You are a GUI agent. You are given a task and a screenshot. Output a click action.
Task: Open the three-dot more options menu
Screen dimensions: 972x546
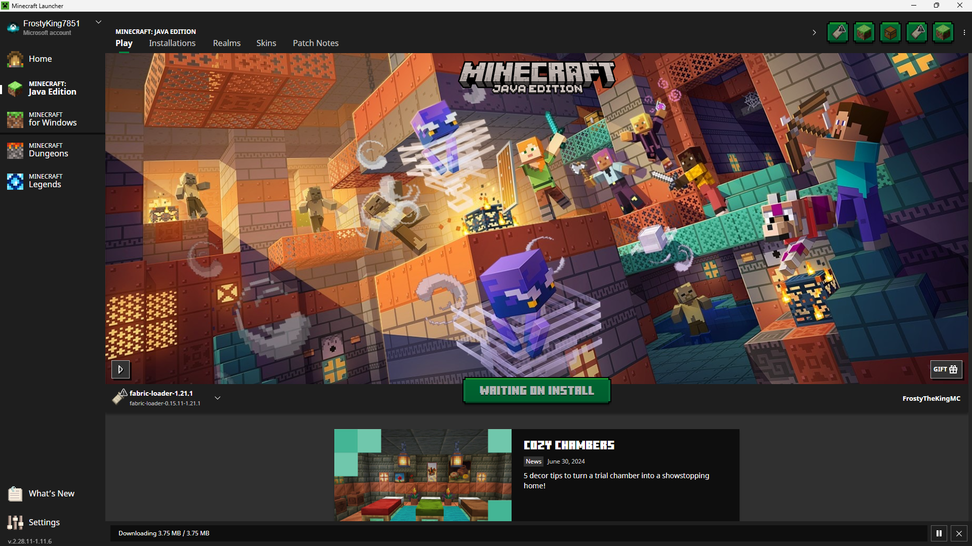964,32
